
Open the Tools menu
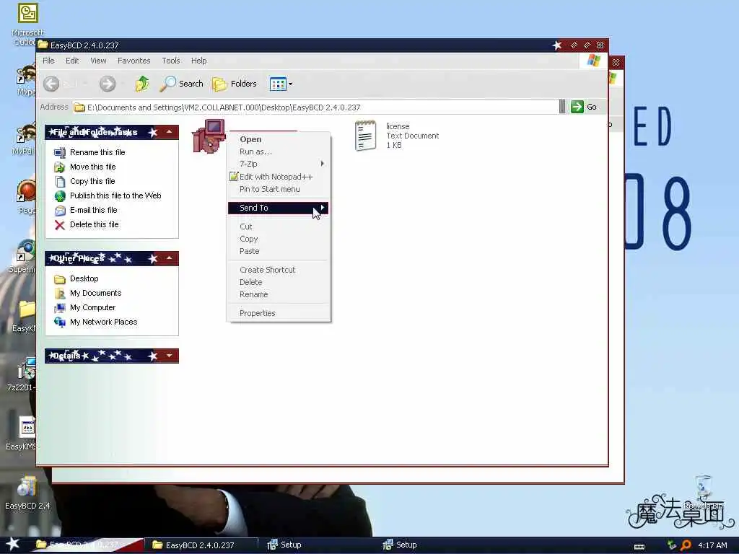(170, 61)
